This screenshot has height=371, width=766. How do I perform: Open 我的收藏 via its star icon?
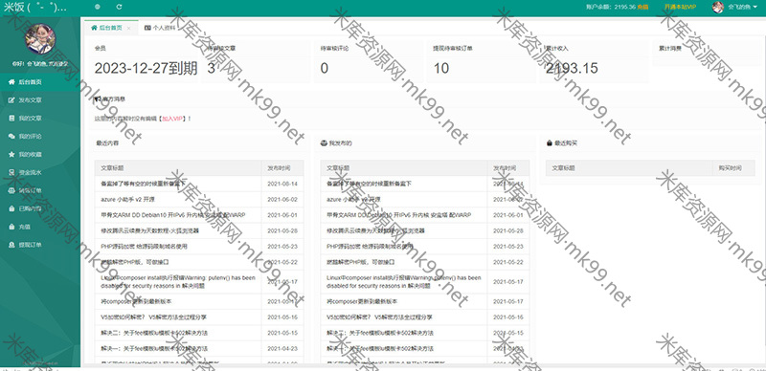pos(11,154)
